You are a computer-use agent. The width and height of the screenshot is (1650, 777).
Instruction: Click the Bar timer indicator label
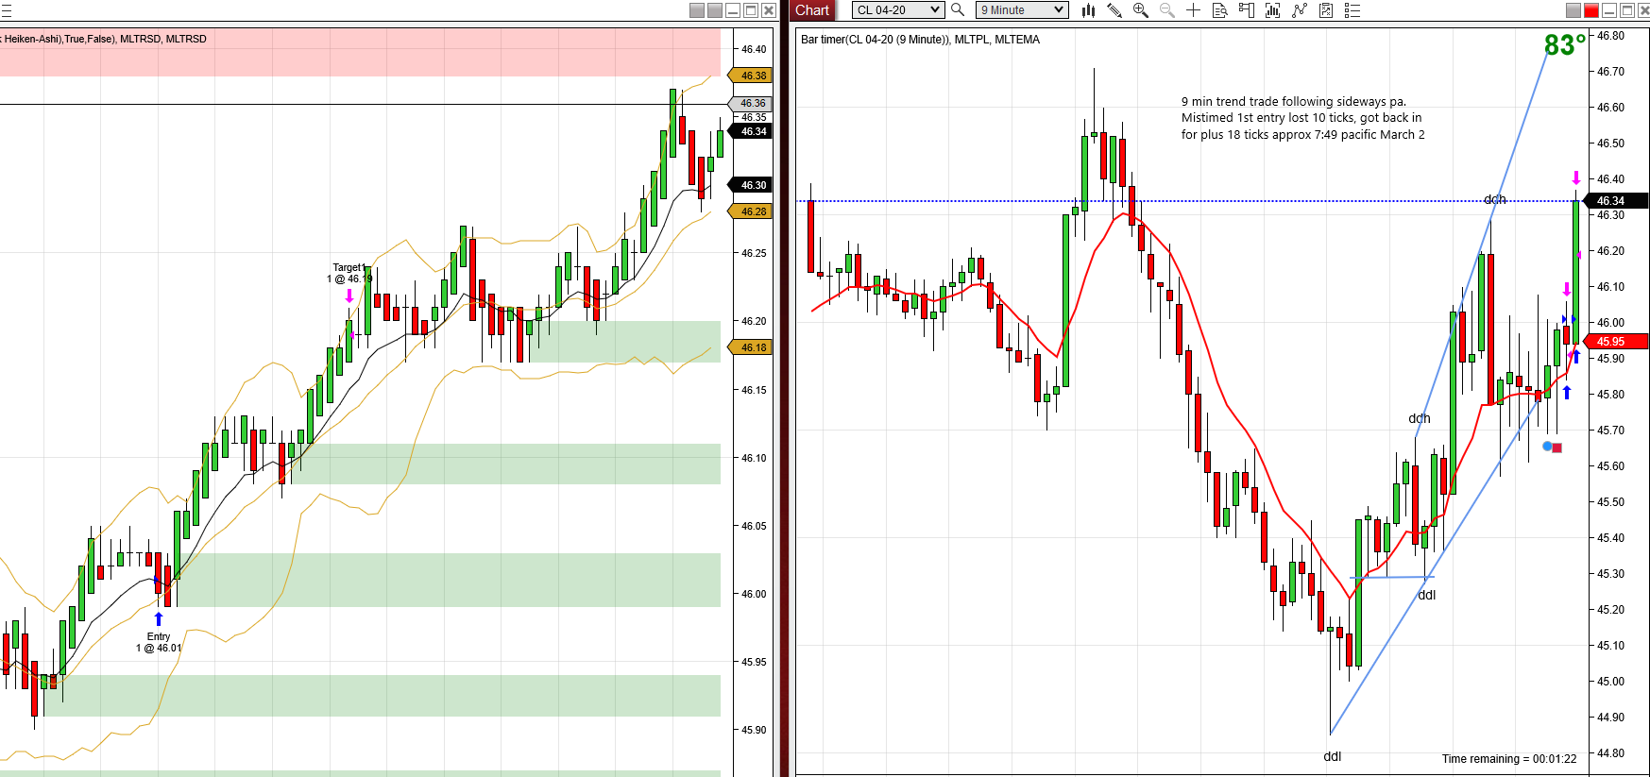920,40
